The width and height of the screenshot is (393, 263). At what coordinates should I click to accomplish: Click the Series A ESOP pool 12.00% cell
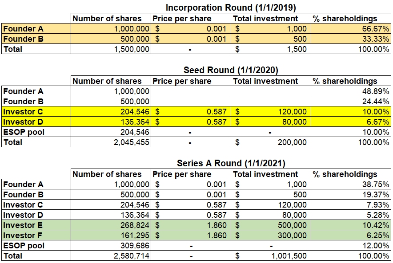351,246
